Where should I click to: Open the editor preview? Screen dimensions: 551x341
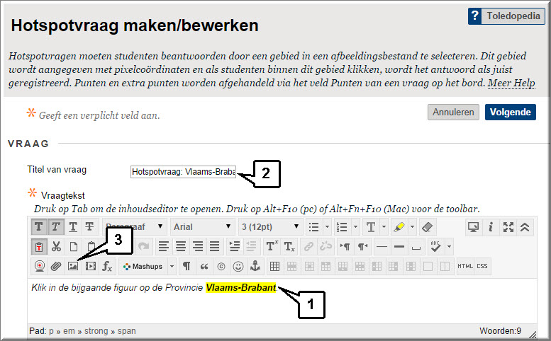click(473, 227)
